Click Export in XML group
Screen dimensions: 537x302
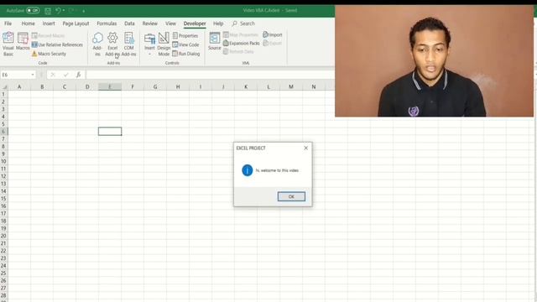[x=272, y=43]
